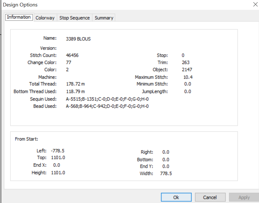Select the Summary tab

pyautogui.click(x=104, y=18)
